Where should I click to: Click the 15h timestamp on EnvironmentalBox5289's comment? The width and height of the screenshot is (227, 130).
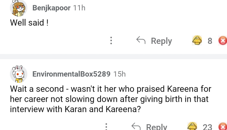119,74
